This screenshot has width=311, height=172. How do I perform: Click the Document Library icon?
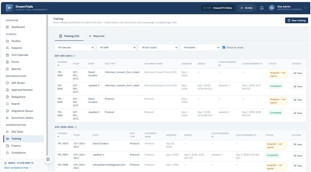coord(7,118)
